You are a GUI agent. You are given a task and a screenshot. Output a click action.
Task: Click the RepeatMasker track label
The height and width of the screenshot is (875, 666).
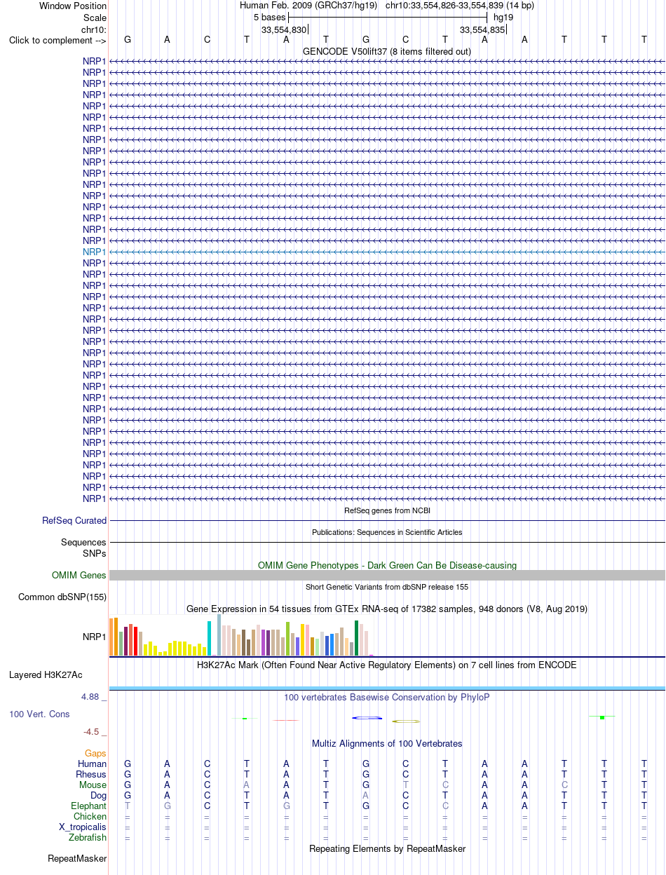[x=77, y=859]
